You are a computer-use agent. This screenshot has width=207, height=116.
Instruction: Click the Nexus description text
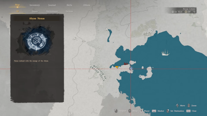point(31,61)
